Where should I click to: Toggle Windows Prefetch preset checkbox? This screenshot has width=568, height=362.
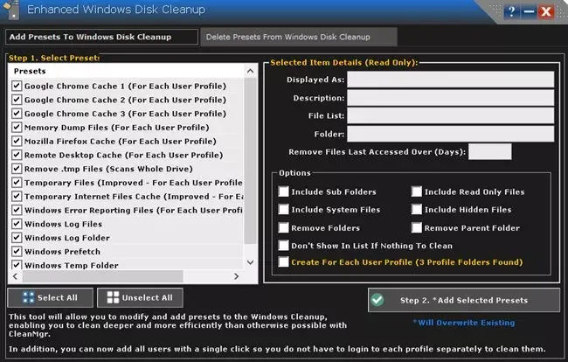(17, 251)
